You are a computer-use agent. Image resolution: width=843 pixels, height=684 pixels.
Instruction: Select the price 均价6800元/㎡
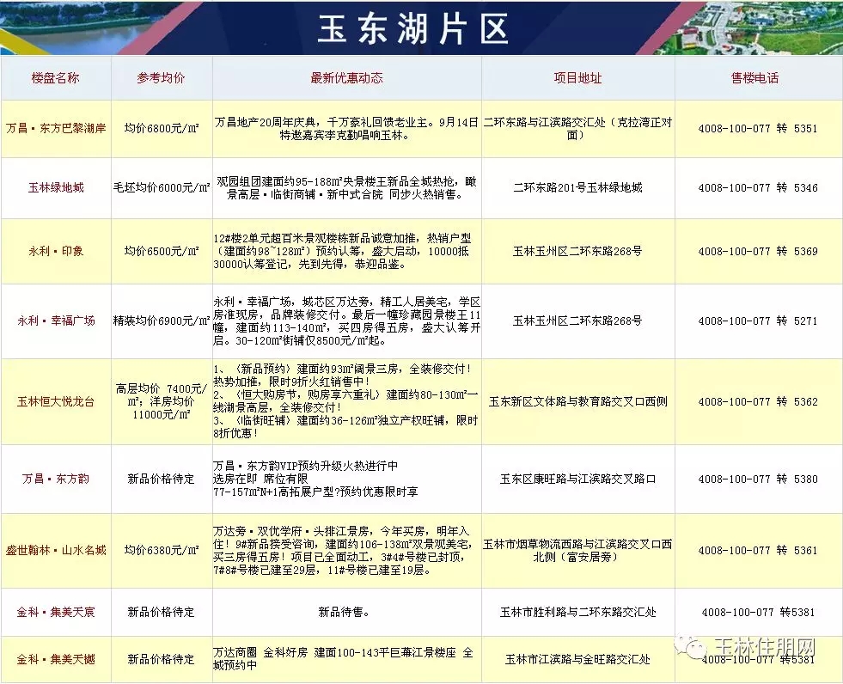point(162,129)
